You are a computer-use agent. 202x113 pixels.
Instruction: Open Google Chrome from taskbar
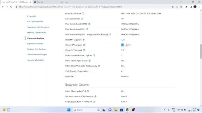pos(127,110)
